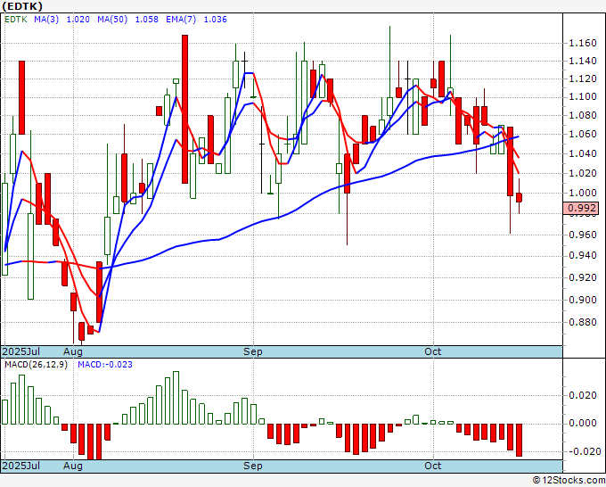606x487 pixels.
Task: Click the 1.120 price axis label
Action: [583, 78]
